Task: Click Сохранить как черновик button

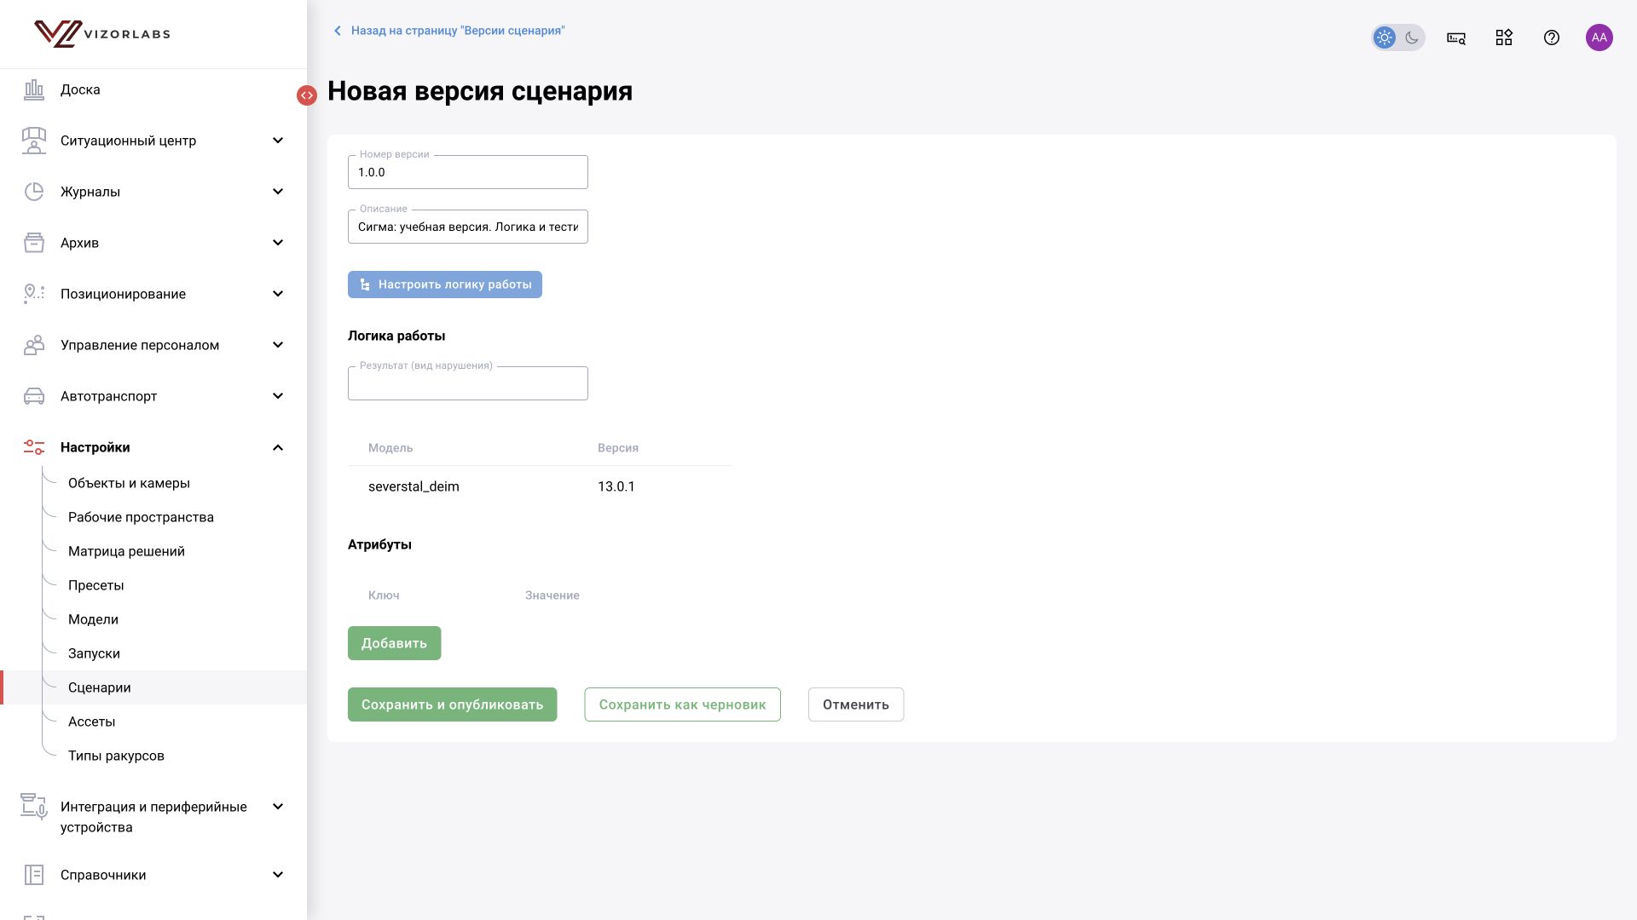Action: (682, 704)
